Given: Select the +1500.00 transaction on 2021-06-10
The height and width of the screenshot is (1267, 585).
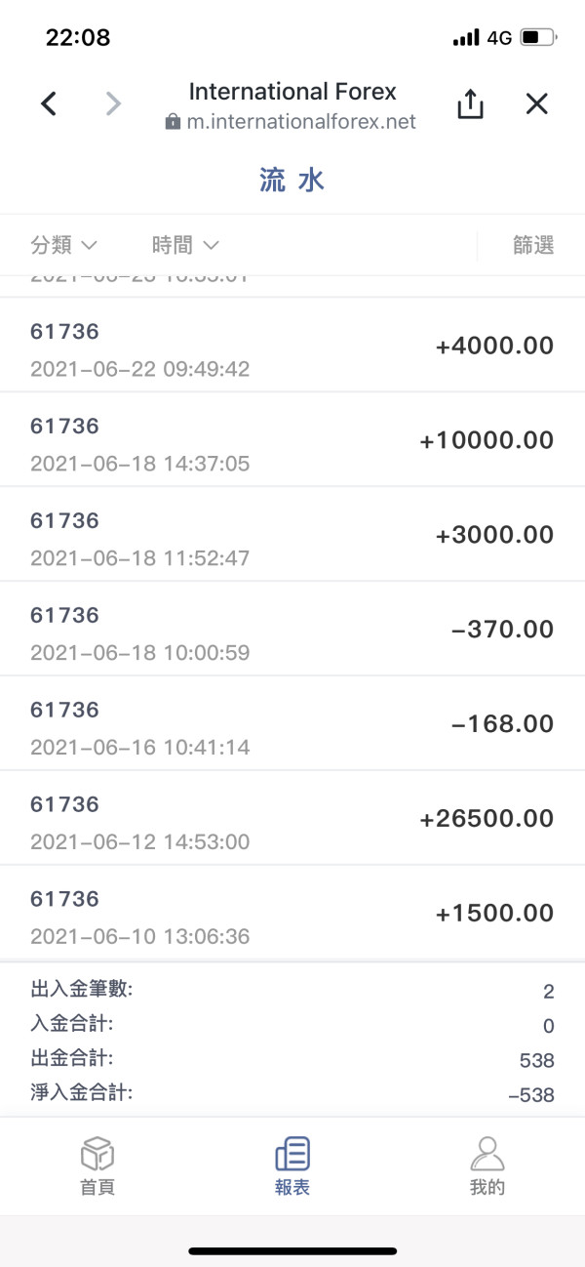Looking at the screenshot, I should (x=292, y=914).
